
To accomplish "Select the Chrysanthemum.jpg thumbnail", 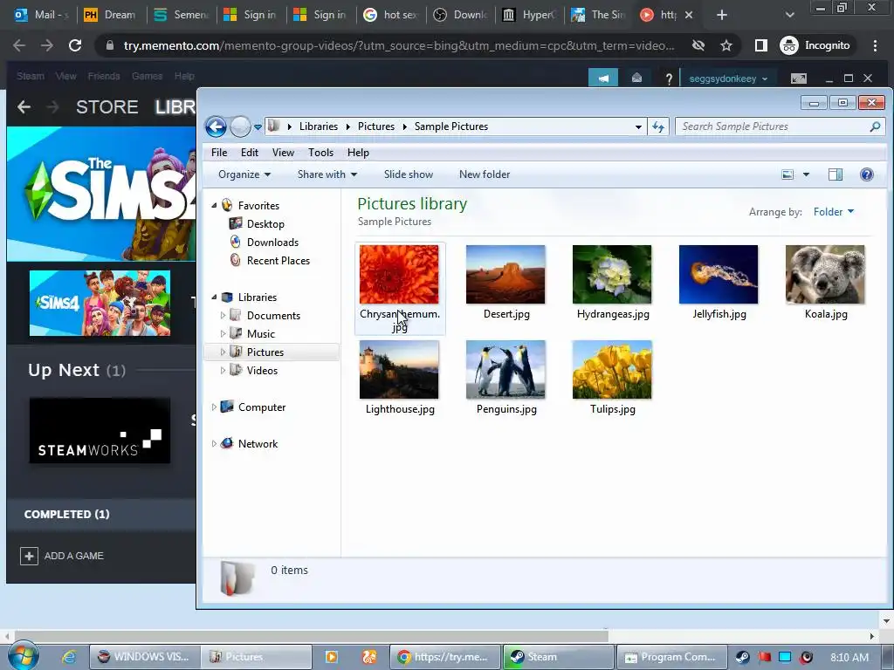I will 399,275.
